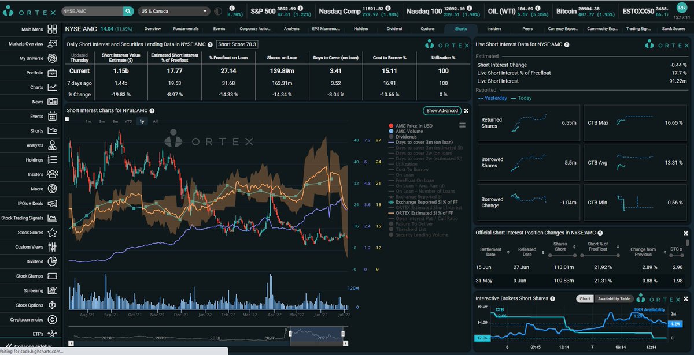Open the Macro globe icon
This screenshot has height=355, width=694.
53,189
